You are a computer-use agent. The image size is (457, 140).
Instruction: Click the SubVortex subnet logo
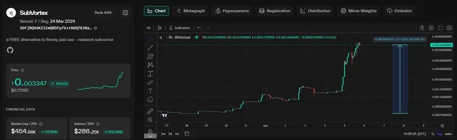coord(11,13)
